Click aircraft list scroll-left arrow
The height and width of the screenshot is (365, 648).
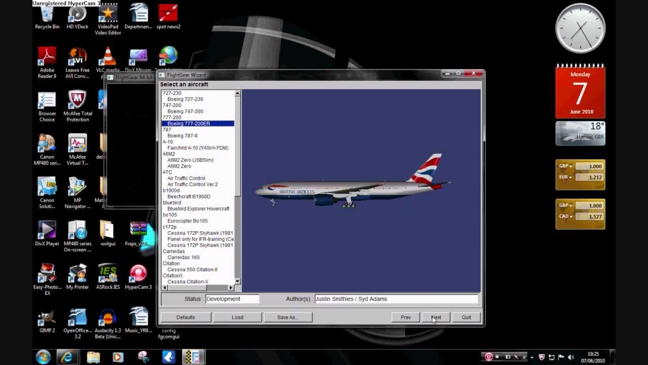point(165,287)
